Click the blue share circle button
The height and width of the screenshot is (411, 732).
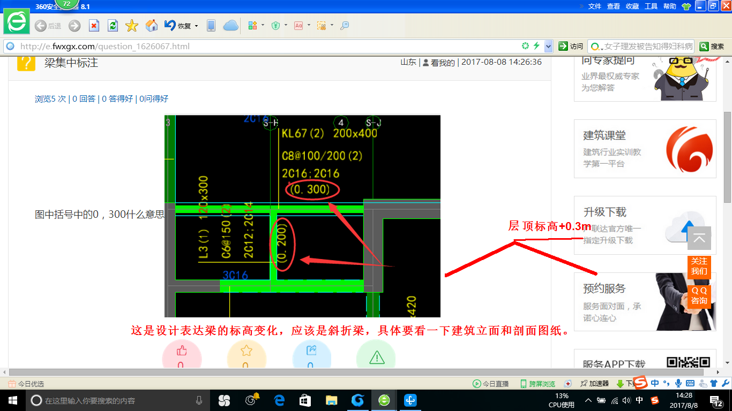(x=311, y=354)
